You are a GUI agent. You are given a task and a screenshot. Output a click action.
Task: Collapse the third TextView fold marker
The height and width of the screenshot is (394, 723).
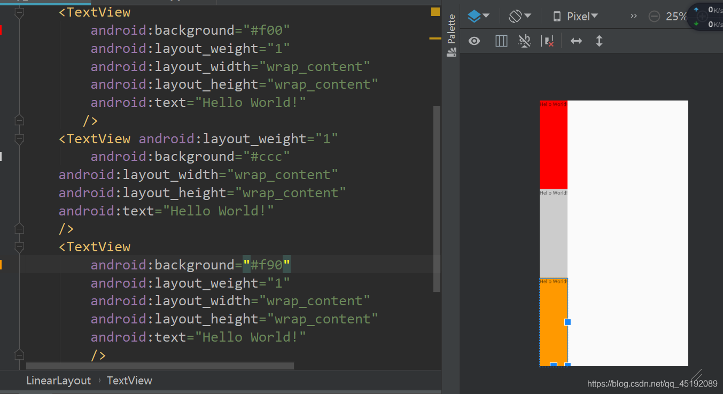point(19,247)
